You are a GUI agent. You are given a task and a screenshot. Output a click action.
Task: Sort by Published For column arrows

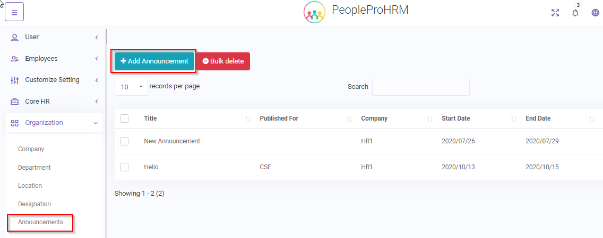pyautogui.click(x=349, y=119)
